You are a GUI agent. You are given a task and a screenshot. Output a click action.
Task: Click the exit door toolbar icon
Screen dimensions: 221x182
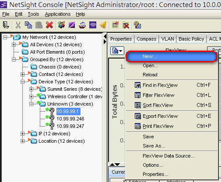pyautogui.click(x=6, y=25)
